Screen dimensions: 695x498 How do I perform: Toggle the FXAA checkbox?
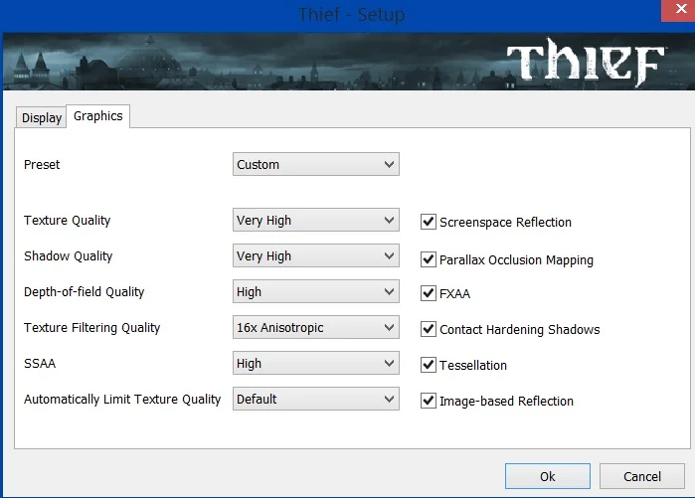click(x=429, y=293)
